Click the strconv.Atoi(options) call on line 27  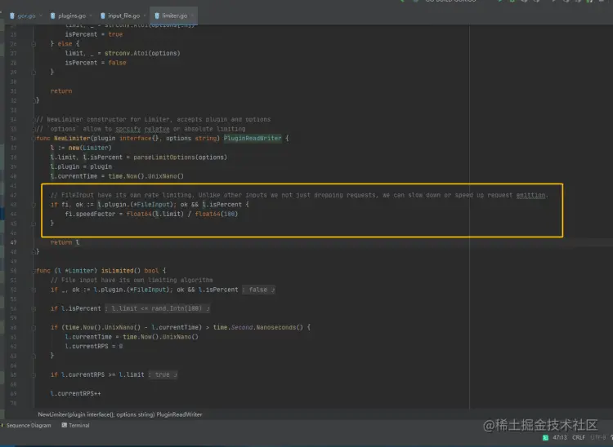pyautogui.click(x=142, y=54)
